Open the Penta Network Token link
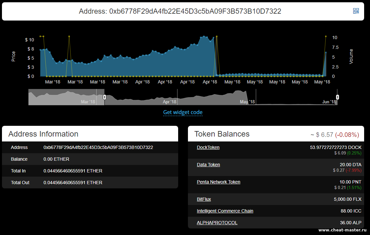 point(219,182)
